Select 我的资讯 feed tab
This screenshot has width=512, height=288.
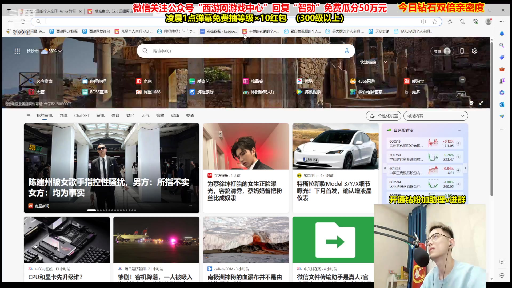(44, 116)
